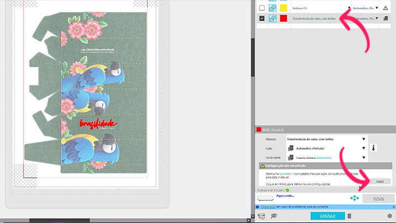
Task: Dismiss the blue connection info bar
Action: 393,207
